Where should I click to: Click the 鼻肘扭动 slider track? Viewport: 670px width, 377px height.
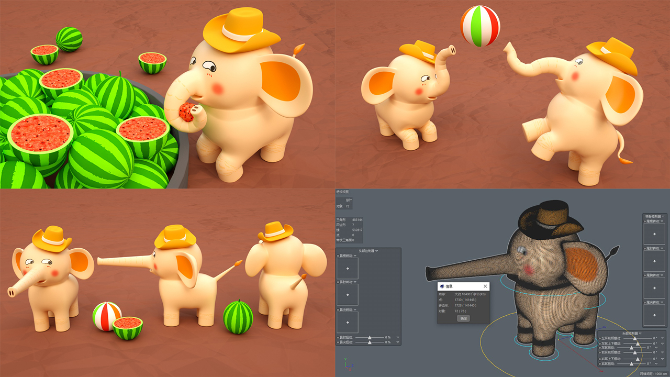(x=370, y=337)
